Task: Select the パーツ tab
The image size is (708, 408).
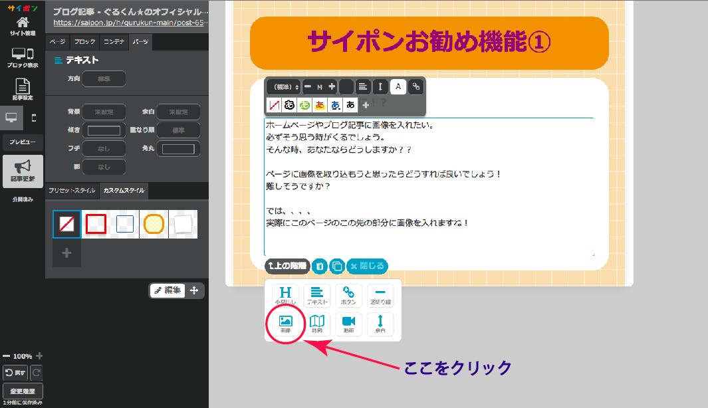Action: pyautogui.click(x=140, y=41)
